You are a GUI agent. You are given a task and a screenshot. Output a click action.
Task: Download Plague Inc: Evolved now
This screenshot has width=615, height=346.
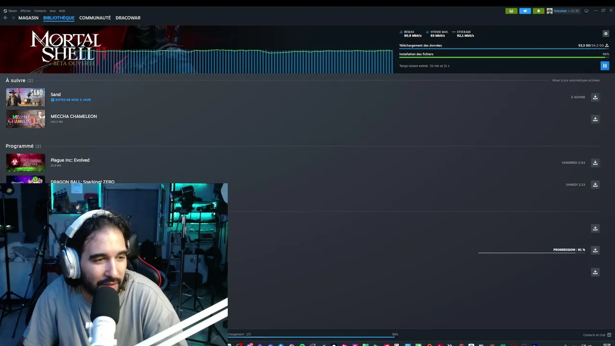point(595,163)
